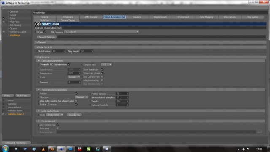Viewport: 270px width, 152px height.
Task: Click the Save to File button
Action: click(74, 115)
